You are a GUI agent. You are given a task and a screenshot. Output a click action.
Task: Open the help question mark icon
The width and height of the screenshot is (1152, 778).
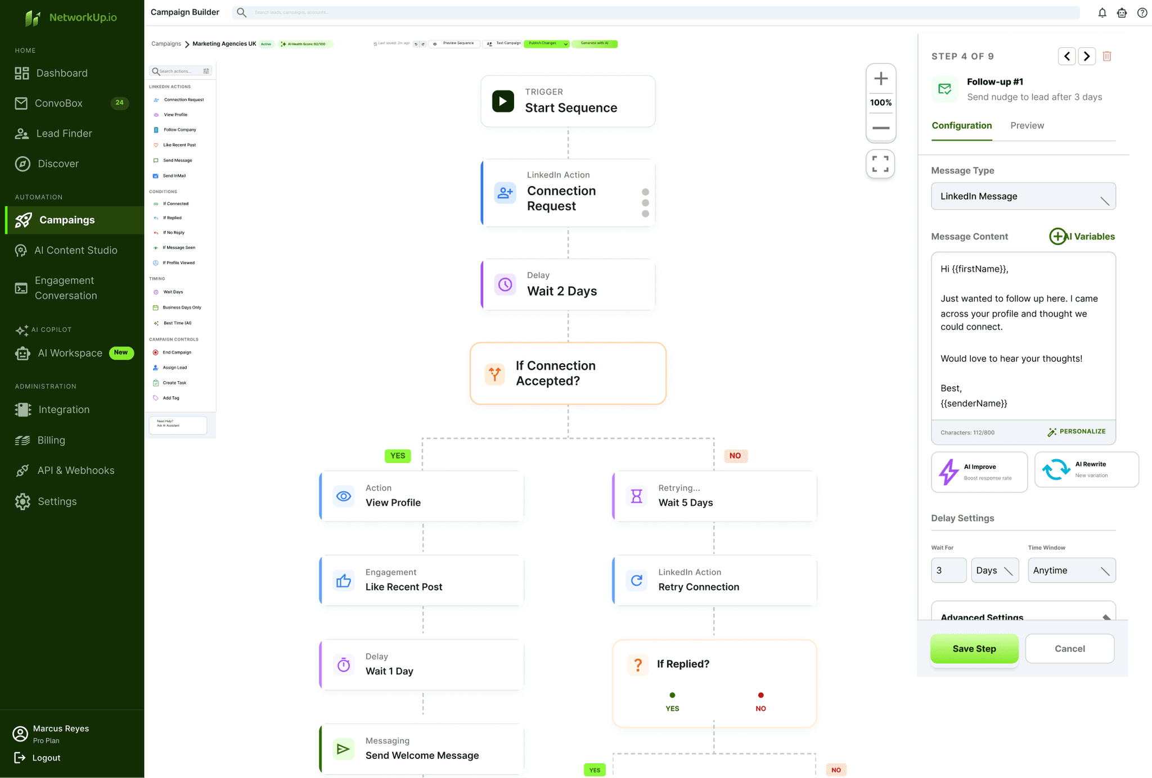pos(1142,12)
